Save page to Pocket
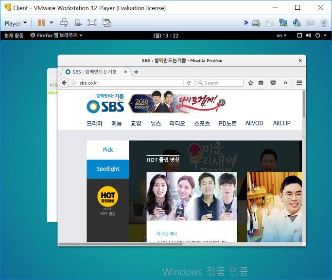This screenshot has height=280, width=332. [x=273, y=83]
